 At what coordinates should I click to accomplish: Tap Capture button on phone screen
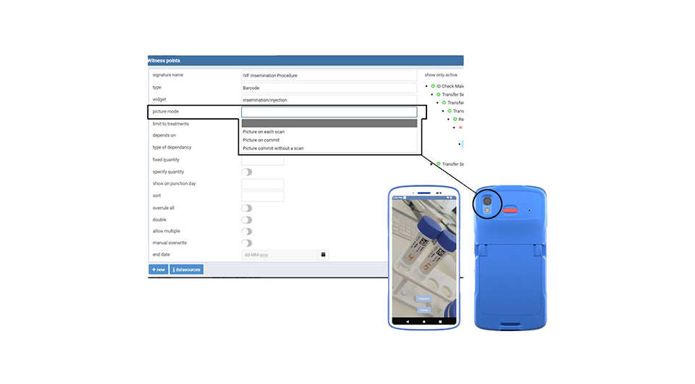[424, 299]
